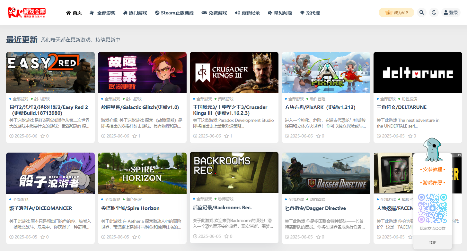The image size is (467, 251).
Task: Click 最近更新 section heading
Action: [22, 40]
